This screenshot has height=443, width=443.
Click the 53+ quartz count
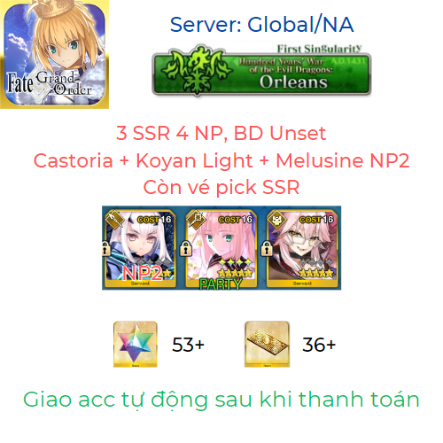point(188,345)
